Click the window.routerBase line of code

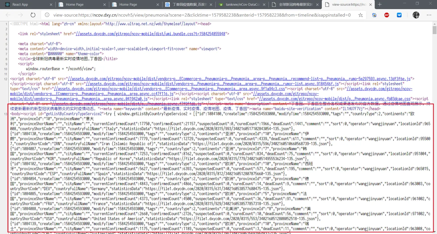coord(61,69)
